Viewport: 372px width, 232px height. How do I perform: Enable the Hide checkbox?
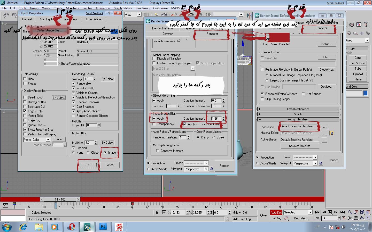click(25, 79)
